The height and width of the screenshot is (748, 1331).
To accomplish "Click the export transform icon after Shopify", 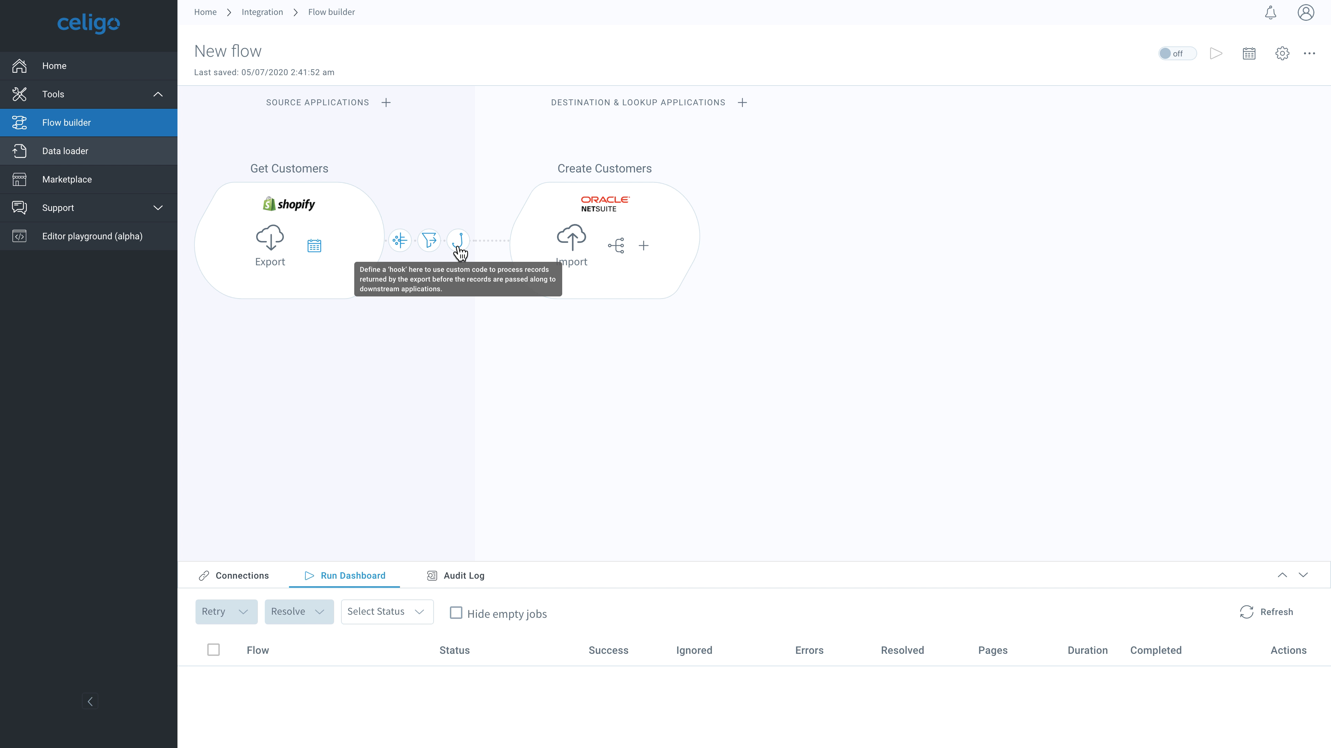I will click(399, 240).
